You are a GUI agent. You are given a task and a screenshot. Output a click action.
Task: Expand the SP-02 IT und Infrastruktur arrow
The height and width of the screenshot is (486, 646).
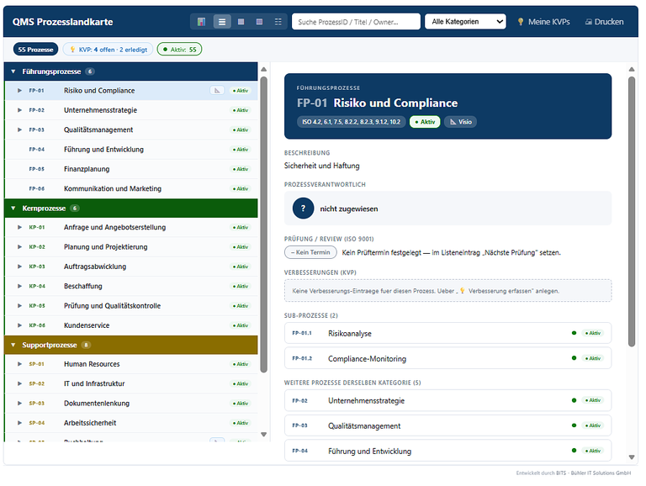tap(19, 384)
